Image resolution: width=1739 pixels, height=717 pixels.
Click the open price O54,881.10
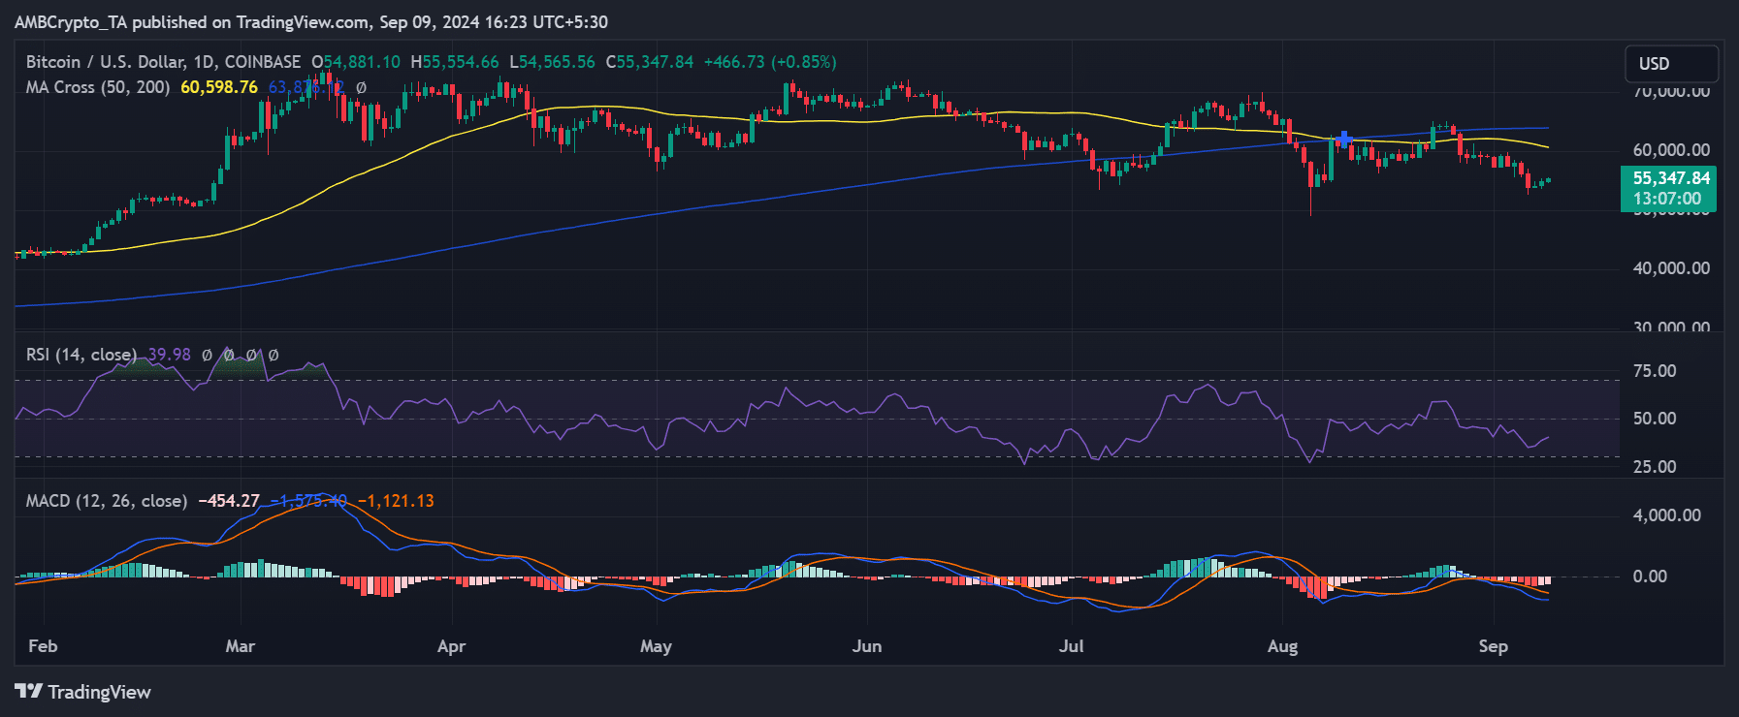coord(355,62)
